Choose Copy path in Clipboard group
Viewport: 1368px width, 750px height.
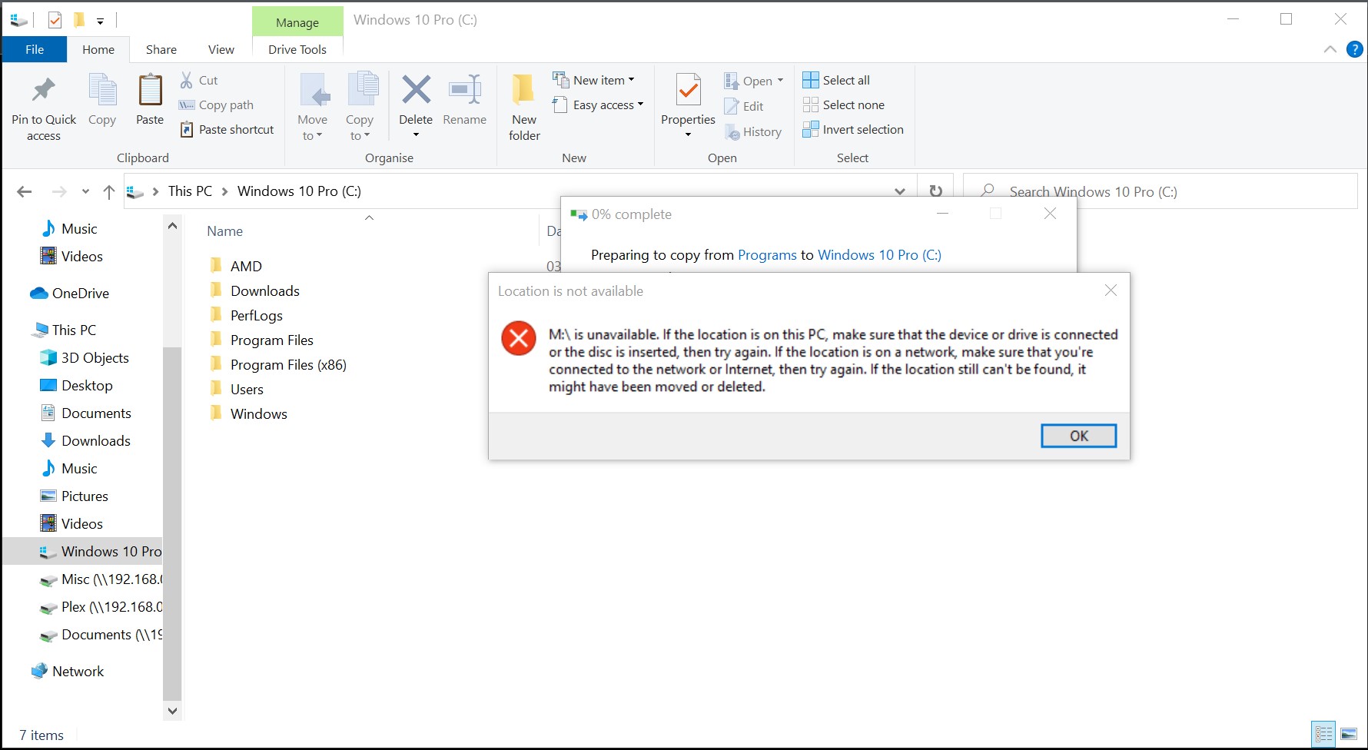[x=216, y=105]
